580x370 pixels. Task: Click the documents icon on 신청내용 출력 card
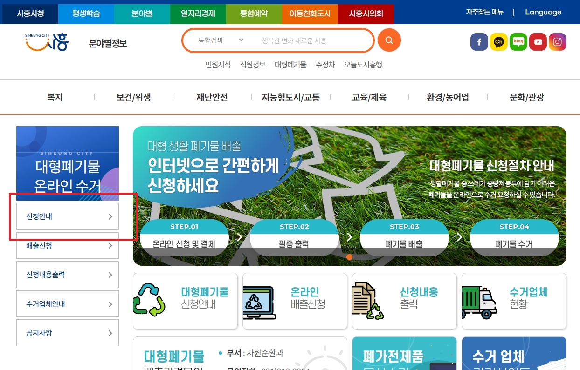coord(368,301)
